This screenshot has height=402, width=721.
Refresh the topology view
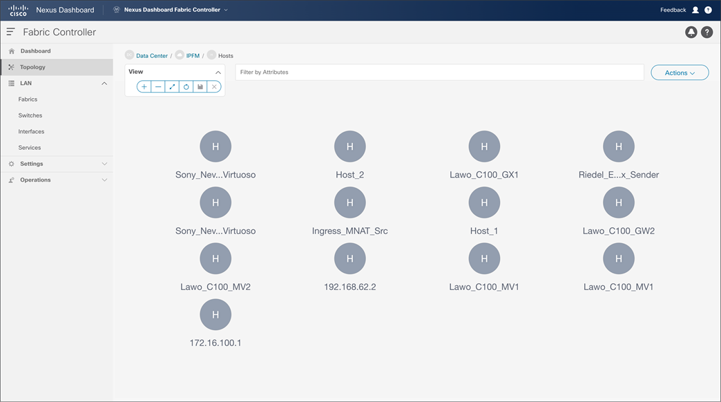point(186,86)
